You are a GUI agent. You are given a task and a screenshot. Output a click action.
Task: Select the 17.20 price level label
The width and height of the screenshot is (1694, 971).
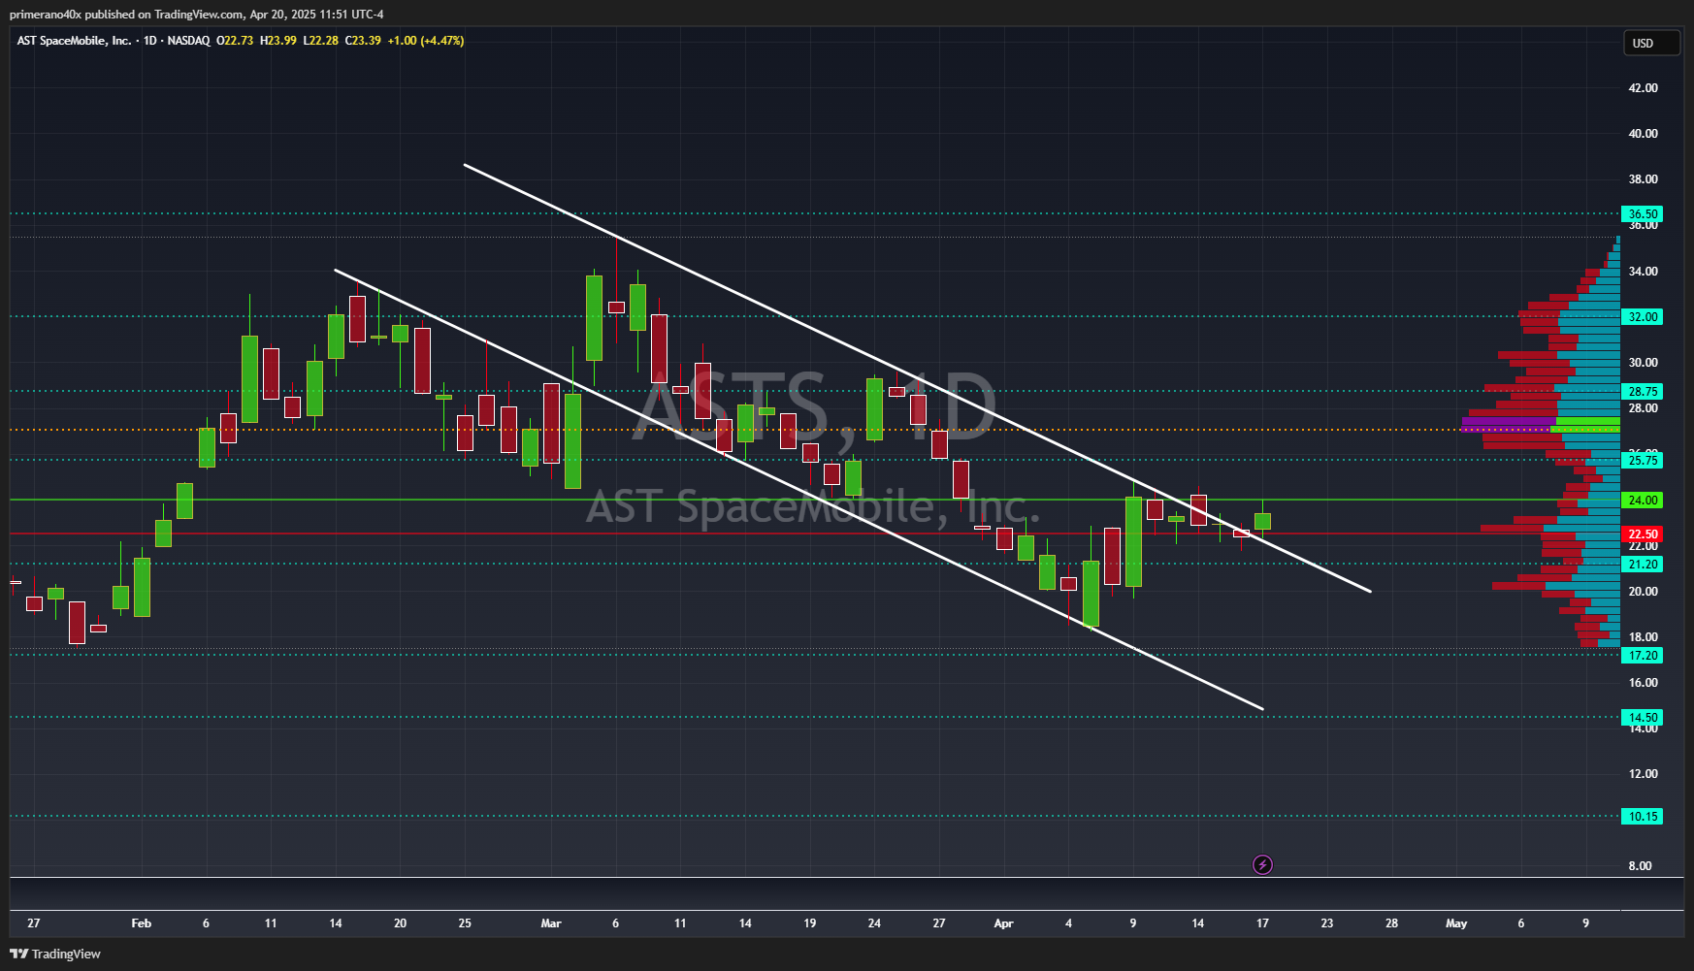coord(1643,656)
